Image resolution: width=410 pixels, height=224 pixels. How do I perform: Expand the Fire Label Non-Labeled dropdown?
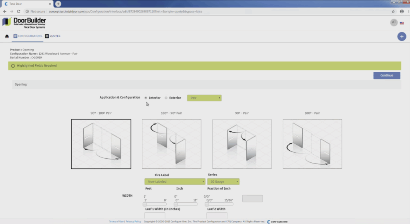[x=175, y=182]
